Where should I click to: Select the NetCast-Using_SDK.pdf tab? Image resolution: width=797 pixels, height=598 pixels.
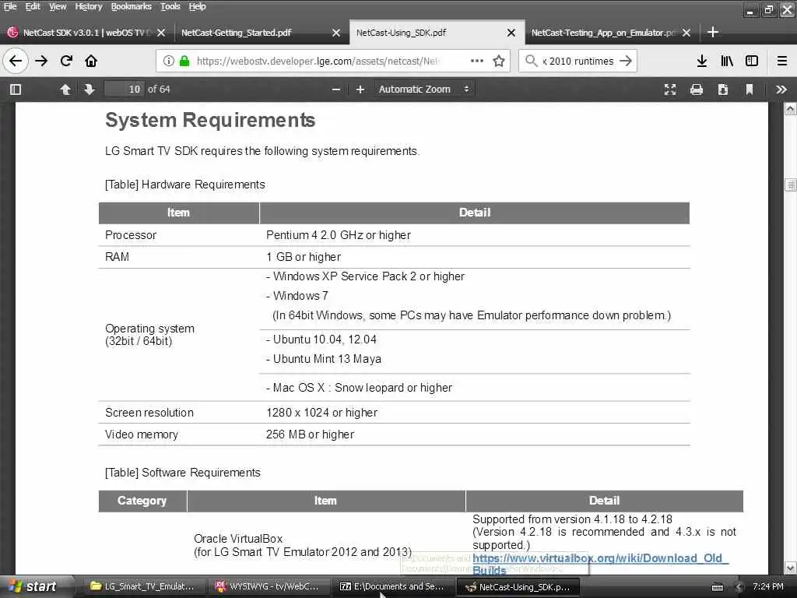(401, 33)
